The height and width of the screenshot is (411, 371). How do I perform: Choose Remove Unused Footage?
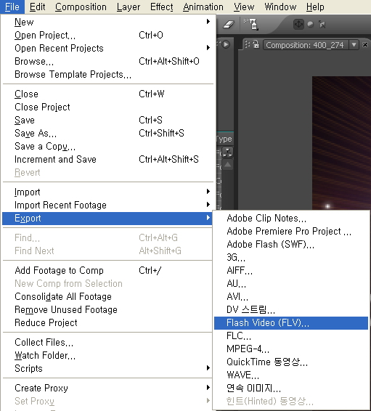pyautogui.click(x=107, y=309)
